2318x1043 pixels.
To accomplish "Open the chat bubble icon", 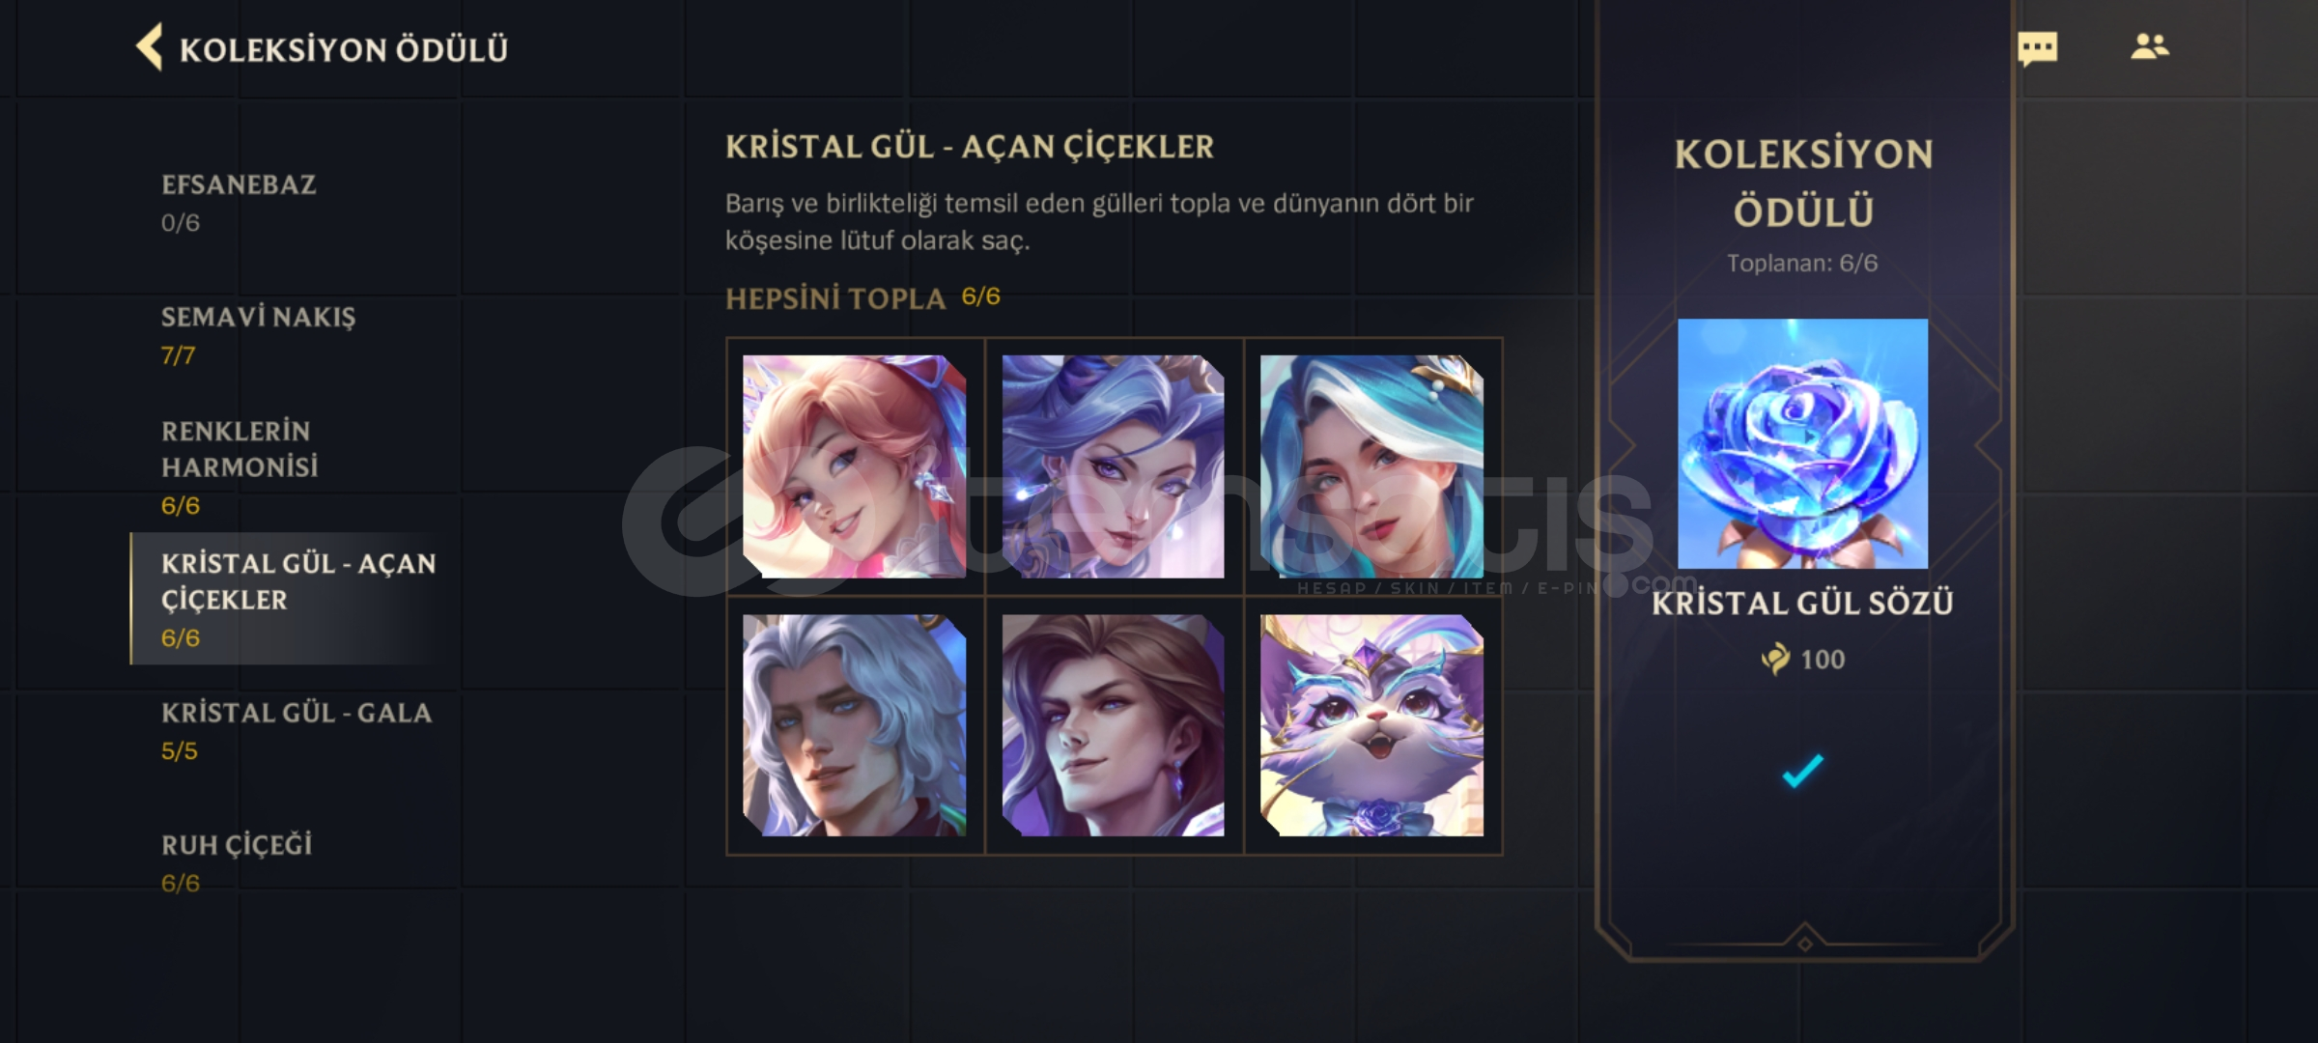I will pyautogui.click(x=2037, y=49).
